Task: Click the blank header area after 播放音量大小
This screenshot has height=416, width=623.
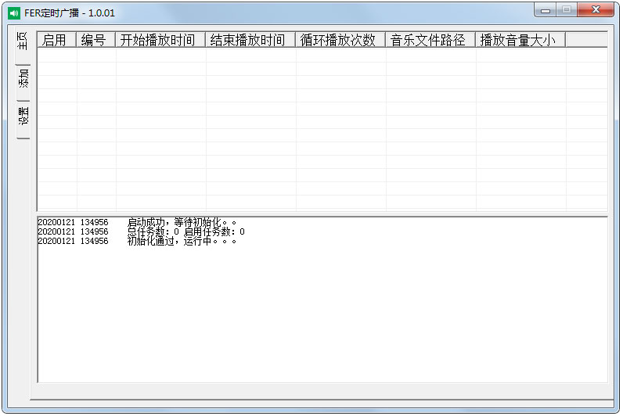Action: click(x=585, y=40)
